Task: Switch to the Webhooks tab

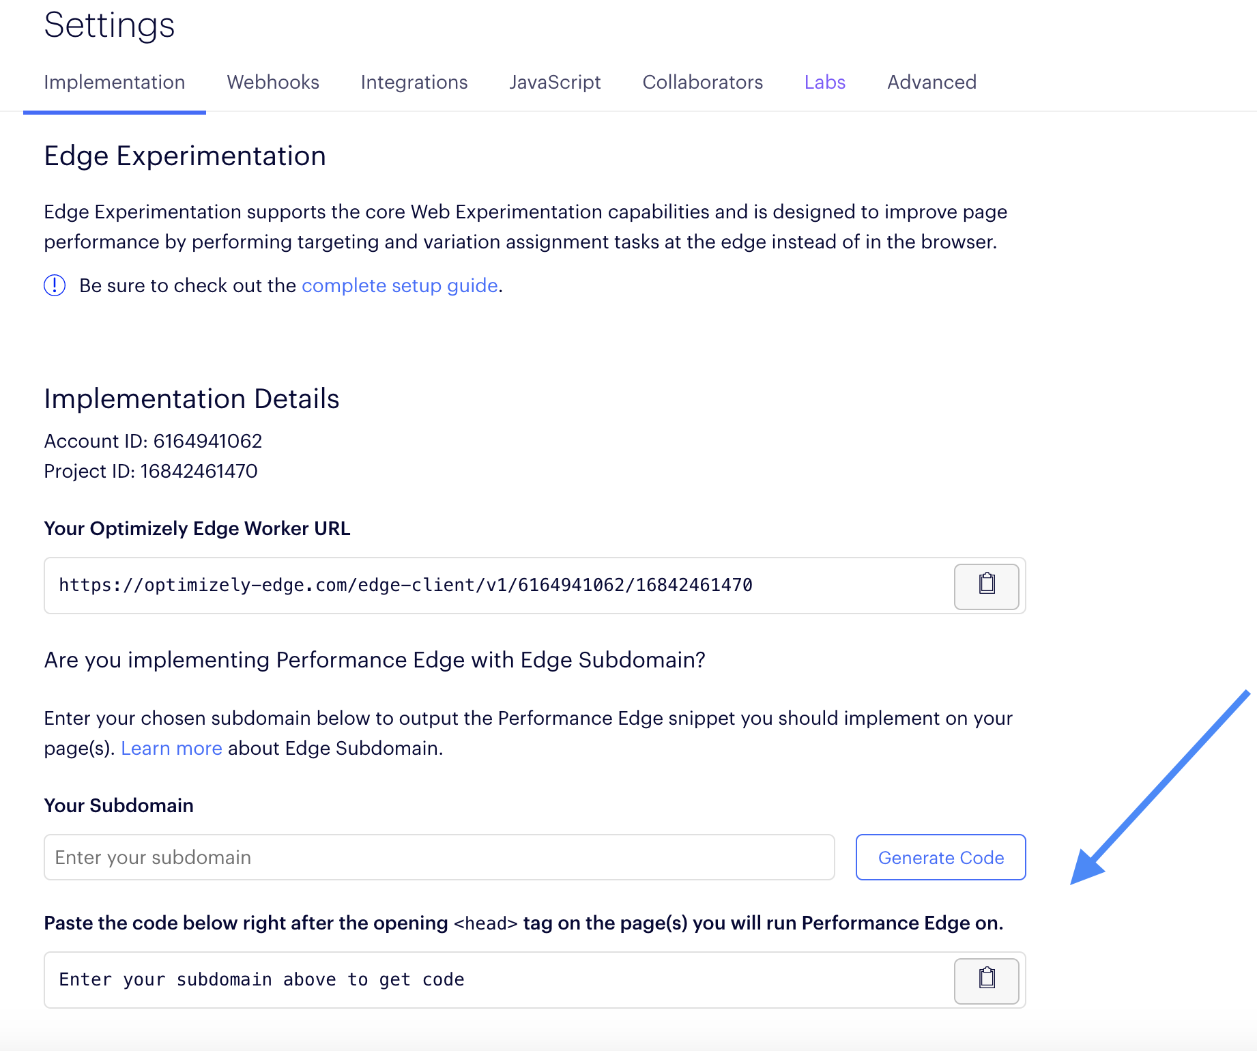Action: click(273, 83)
